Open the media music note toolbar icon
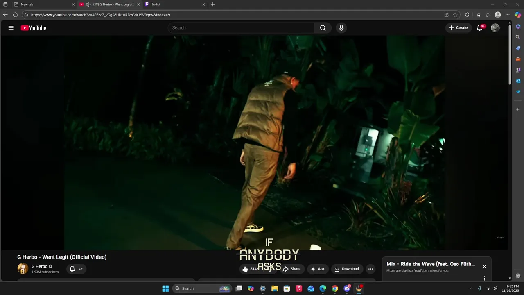The width and height of the screenshot is (524, 295). pyautogui.click(x=478, y=15)
